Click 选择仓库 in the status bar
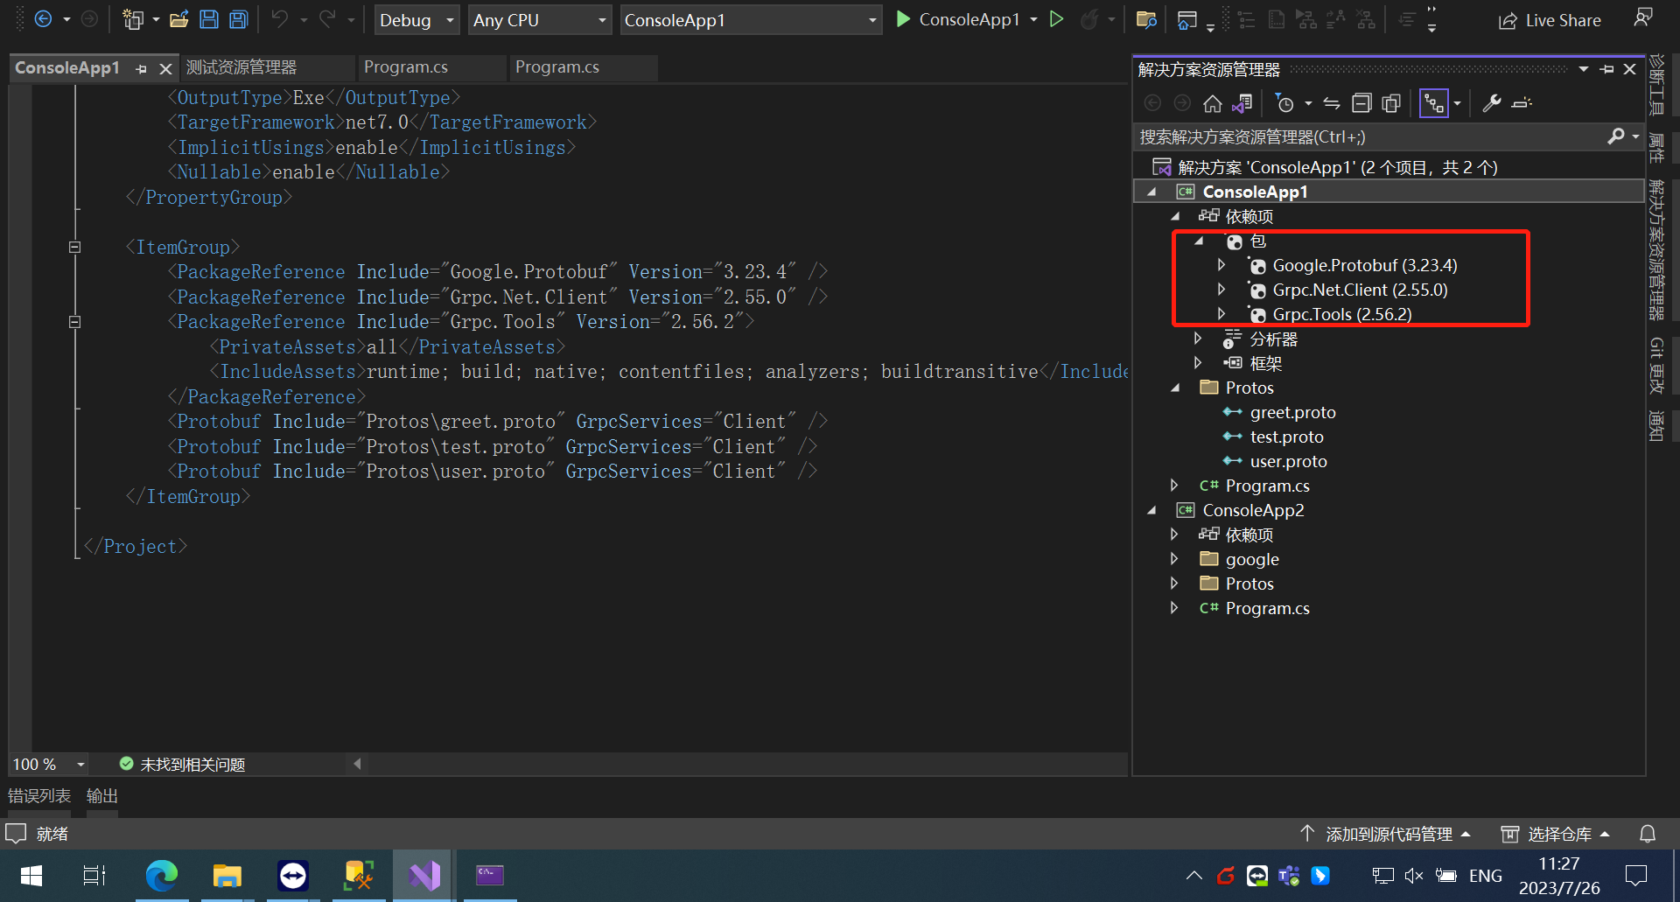 click(x=1557, y=835)
